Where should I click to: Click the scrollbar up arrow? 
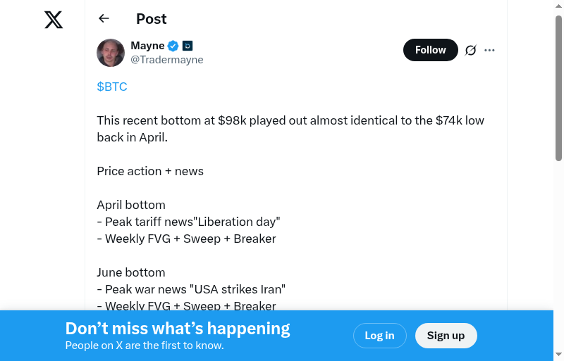[x=558, y=6]
